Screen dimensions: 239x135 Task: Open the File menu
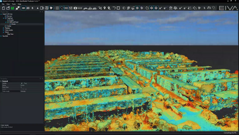click(x=3, y=4)
